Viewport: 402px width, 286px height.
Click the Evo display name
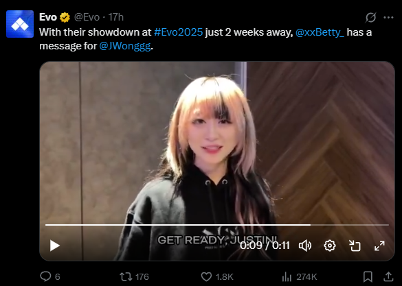point(48,17)
